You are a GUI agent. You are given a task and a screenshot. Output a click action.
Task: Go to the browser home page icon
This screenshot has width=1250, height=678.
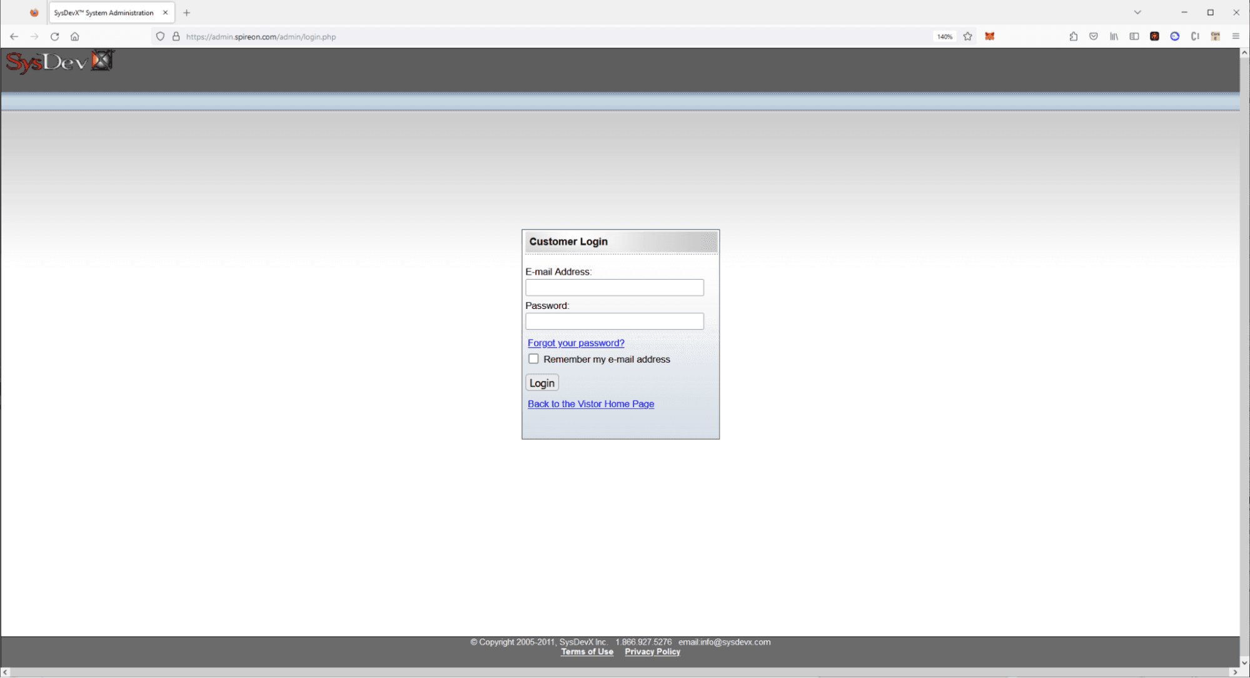(74, 36)
